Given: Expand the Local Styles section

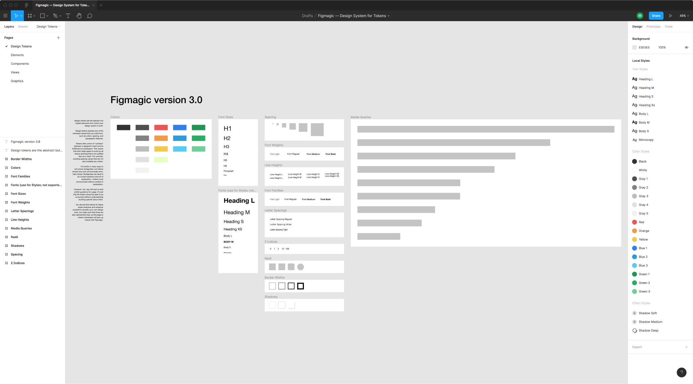Looking at the screenshot, I should click(x=641, y=61).
